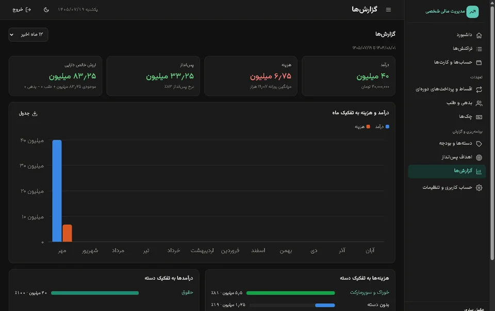Click the تراکنش‌ها list icon in the sidebar
Image resolution: width=495 pixels, height=311 pixels.
479,49
